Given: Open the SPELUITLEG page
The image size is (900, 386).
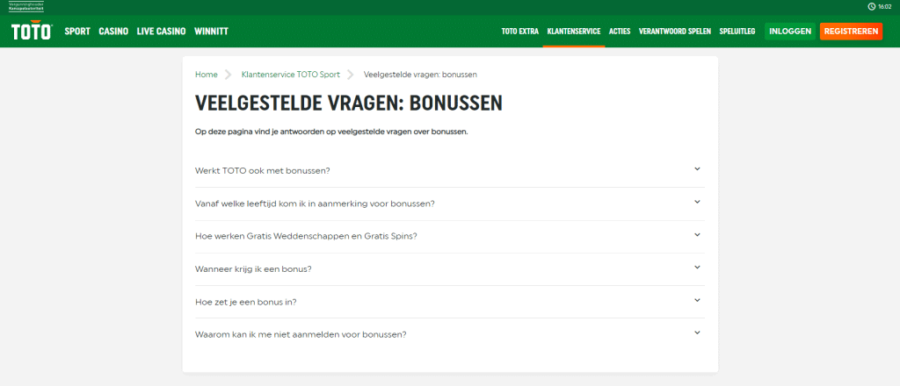Looking at the screenshot, I should pyautogui.click(x=737, y=32).
